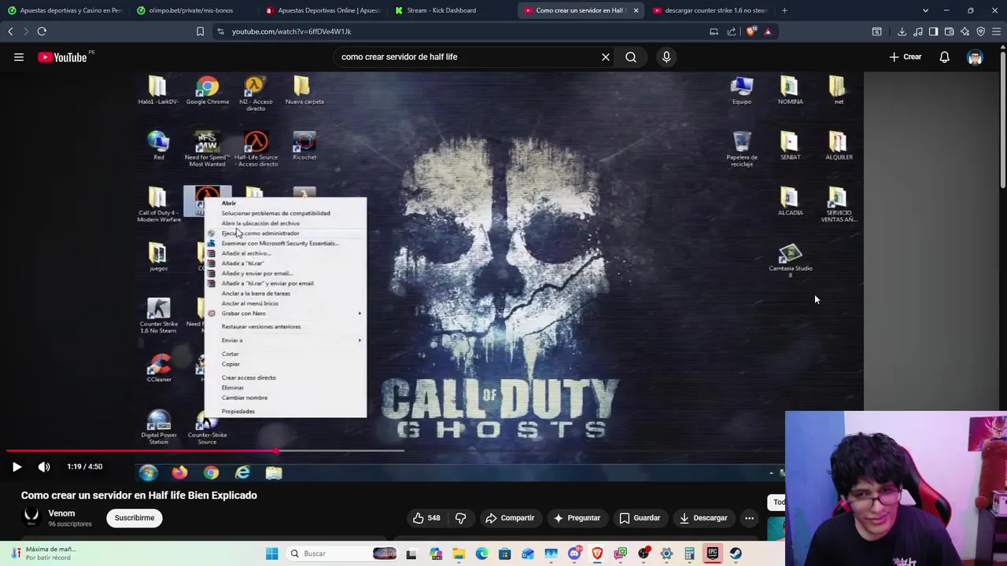Open Steam from the taskbar
The height and width of the screenshot is (566, 1007).
[736, 553]
